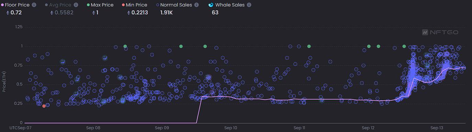
Task: Click the 1.25 price axis label
Action: tap(19, 27)
